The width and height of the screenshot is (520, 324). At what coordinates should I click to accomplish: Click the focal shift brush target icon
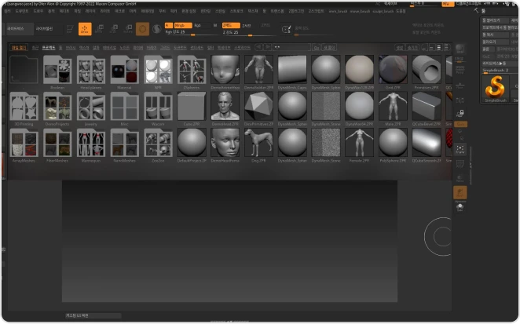pyautogui.click(x=286, y=29)
